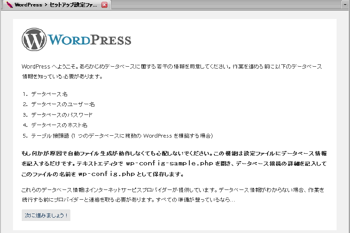Click the bold wp-config.php filename text
The width and height of the screenshot is (350, 233).
point(106,174)
